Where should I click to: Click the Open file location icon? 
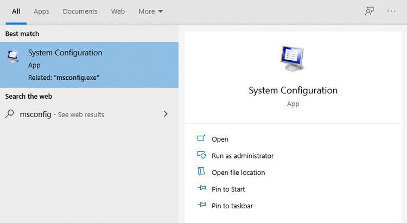[201, 172]
